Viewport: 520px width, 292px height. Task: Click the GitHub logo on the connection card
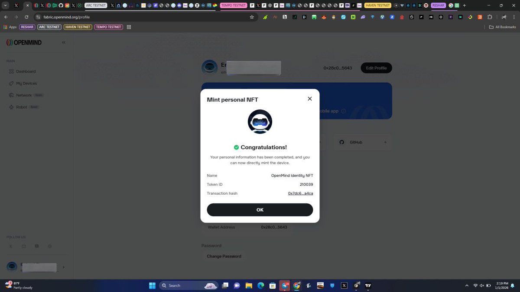(x=341, y=142)
